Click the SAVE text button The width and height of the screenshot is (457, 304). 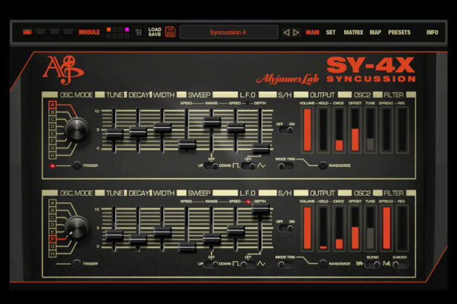[x=155, y=34]
